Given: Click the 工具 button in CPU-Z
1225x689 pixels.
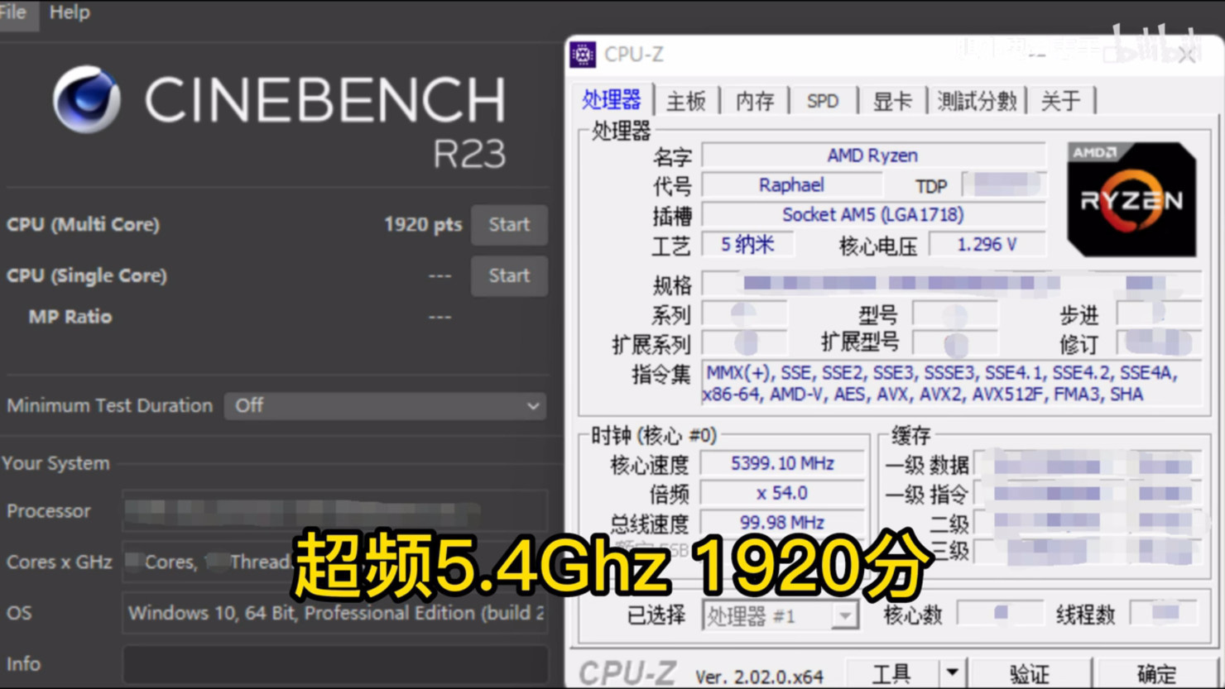Looking at the screenshot, I should click(891, 675).
